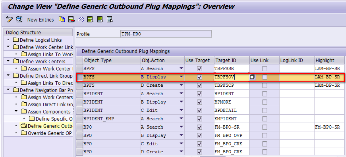Image resolution: width=346 pixels, height=157 pixels.
Task: Open Obj.Action dropdown for TBPFSCP row
Action: [181, 85]
